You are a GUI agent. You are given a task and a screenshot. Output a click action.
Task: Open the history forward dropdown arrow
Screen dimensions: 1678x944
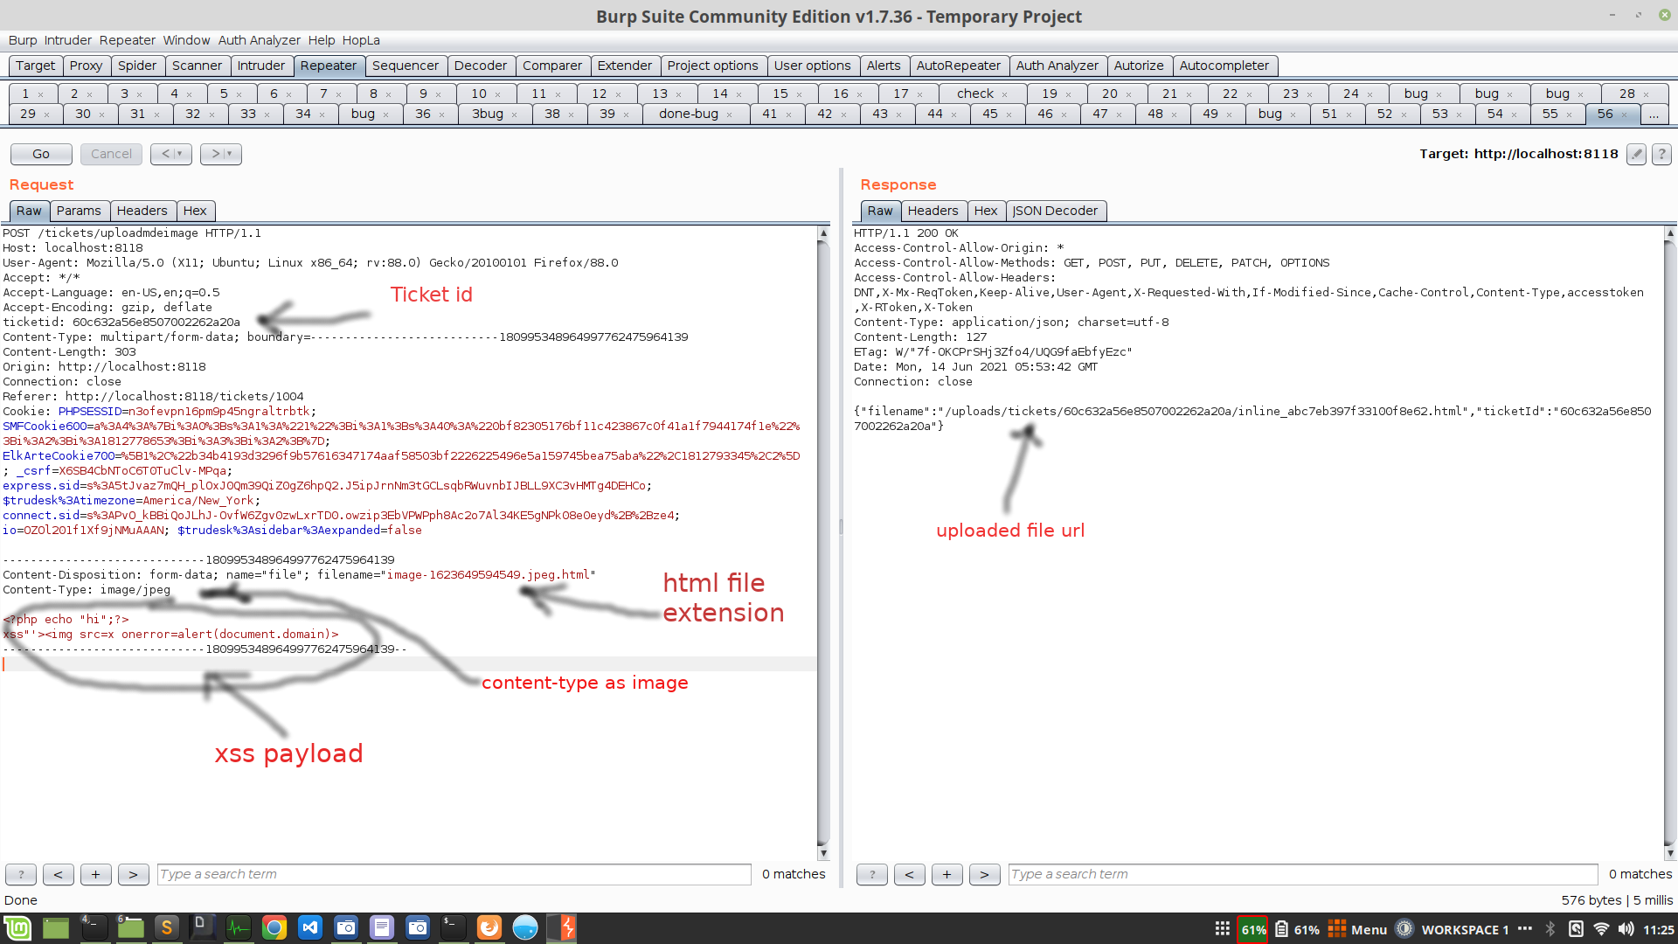[x=229, y=154]
